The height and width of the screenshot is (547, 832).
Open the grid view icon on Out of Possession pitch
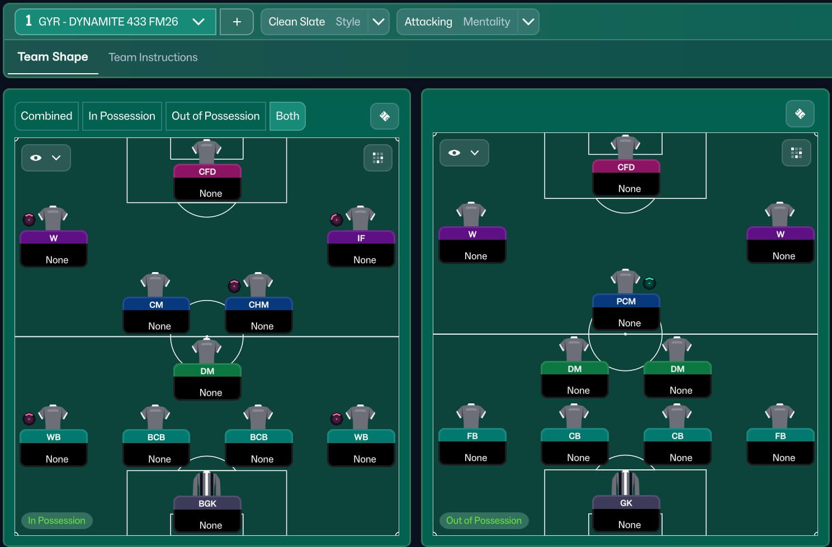[x=796, y=153]
